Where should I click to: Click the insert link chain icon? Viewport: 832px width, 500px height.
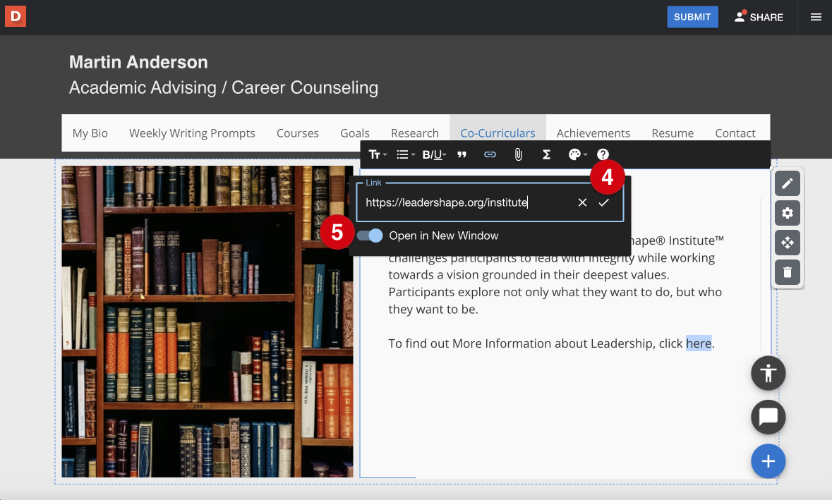pyautogui.click(x=490, y=154)
